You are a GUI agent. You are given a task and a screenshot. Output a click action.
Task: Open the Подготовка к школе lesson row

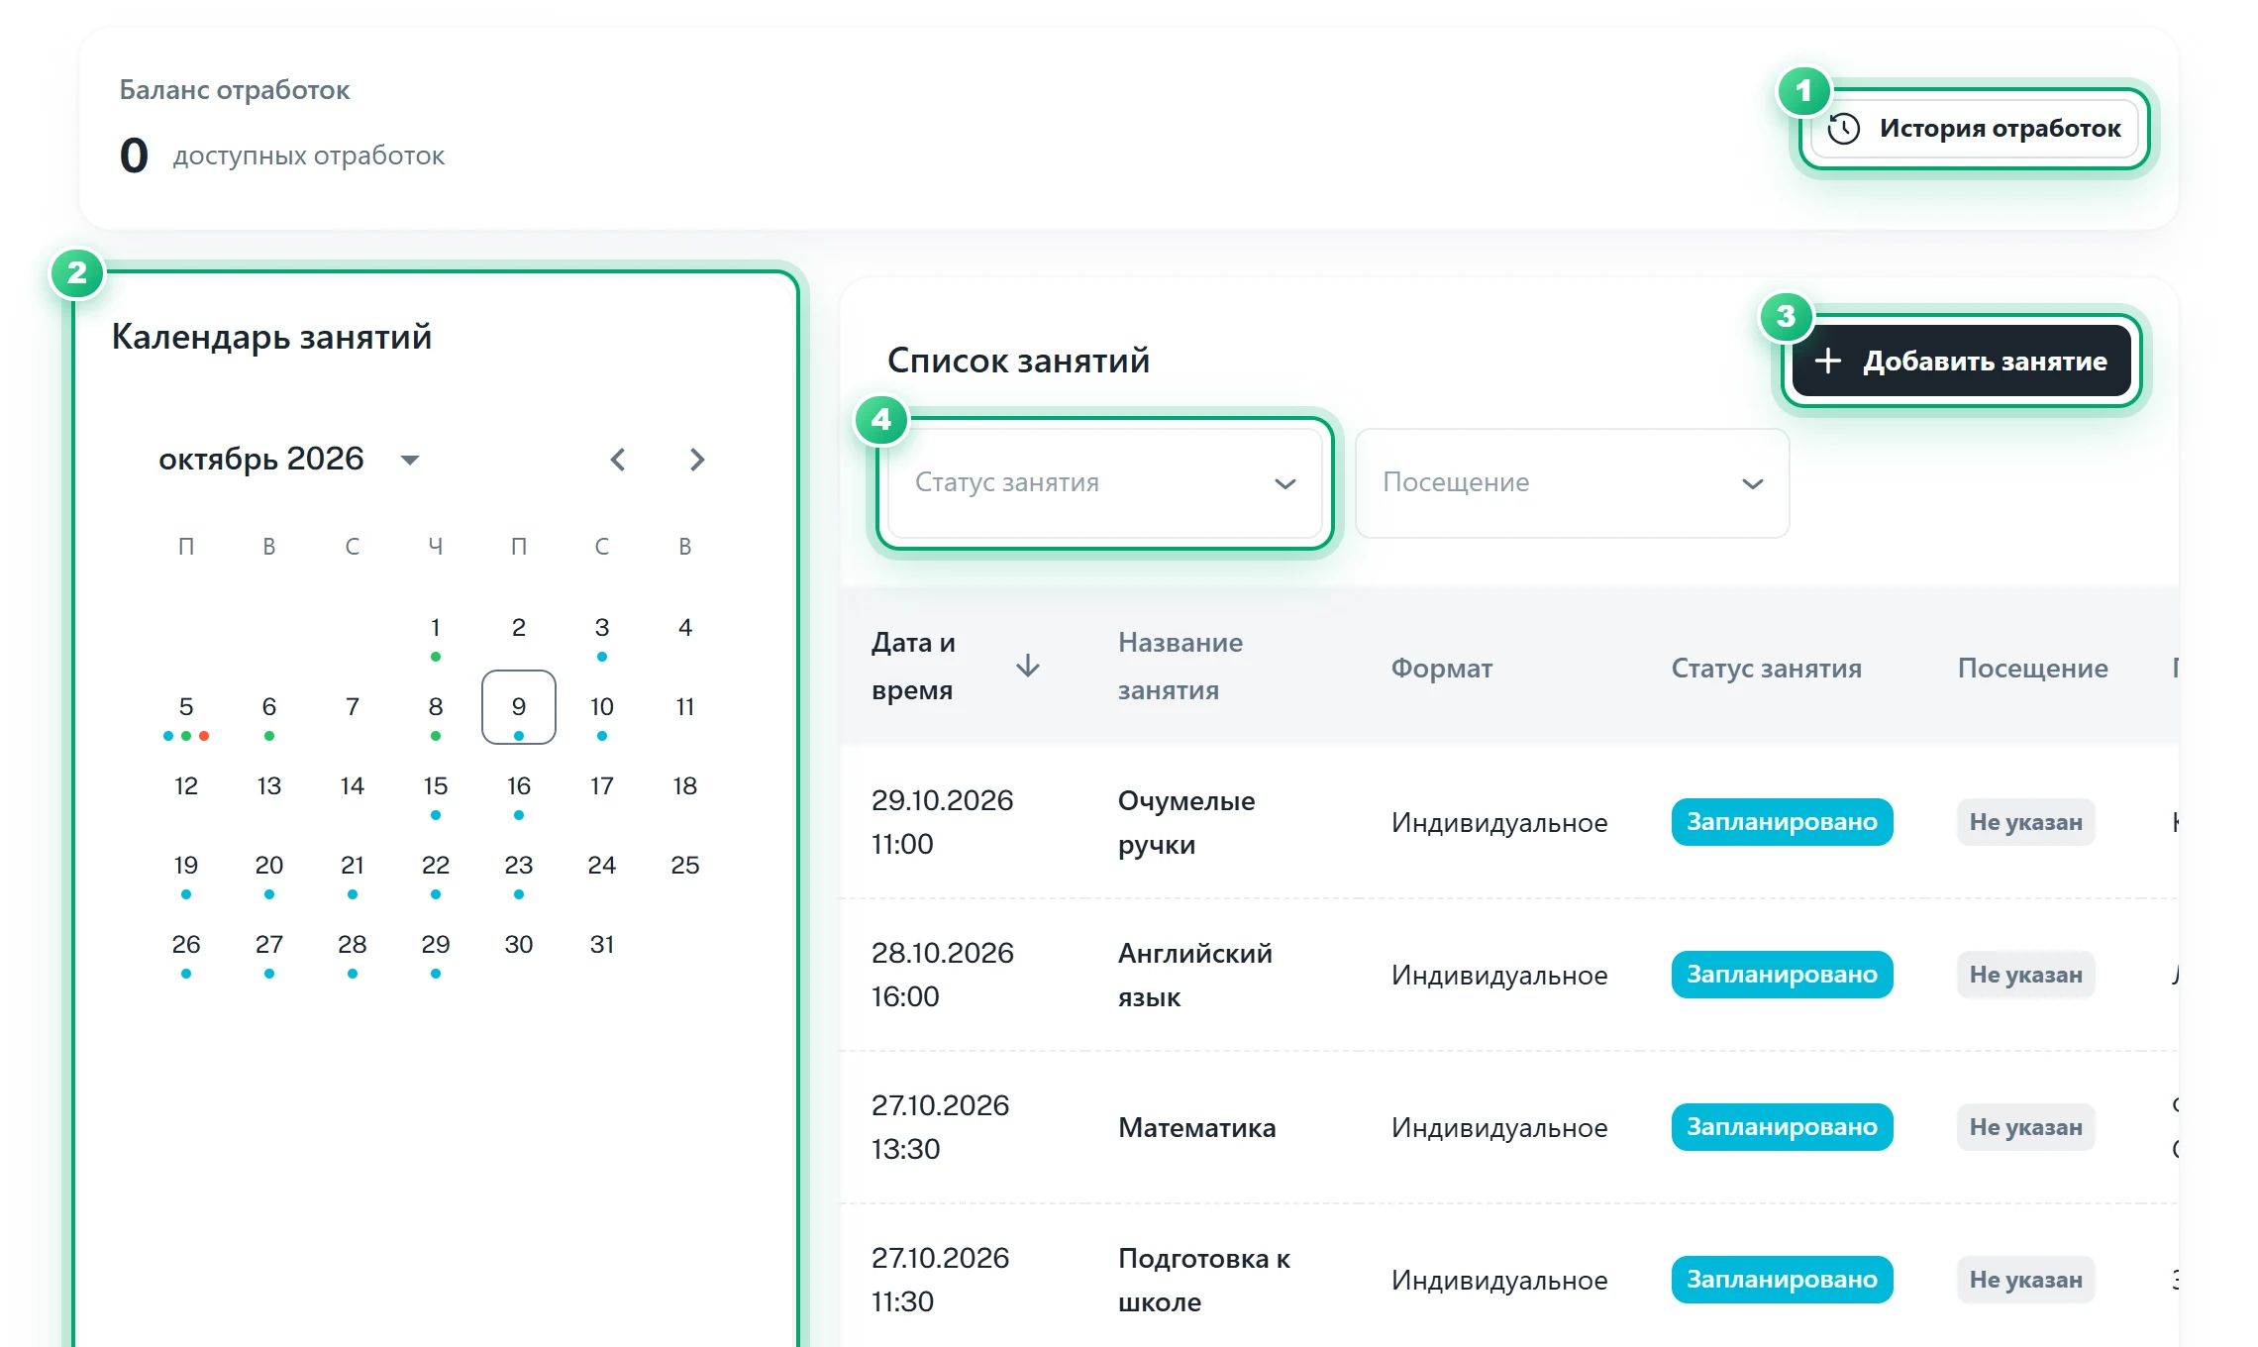click(1509, 1278)
